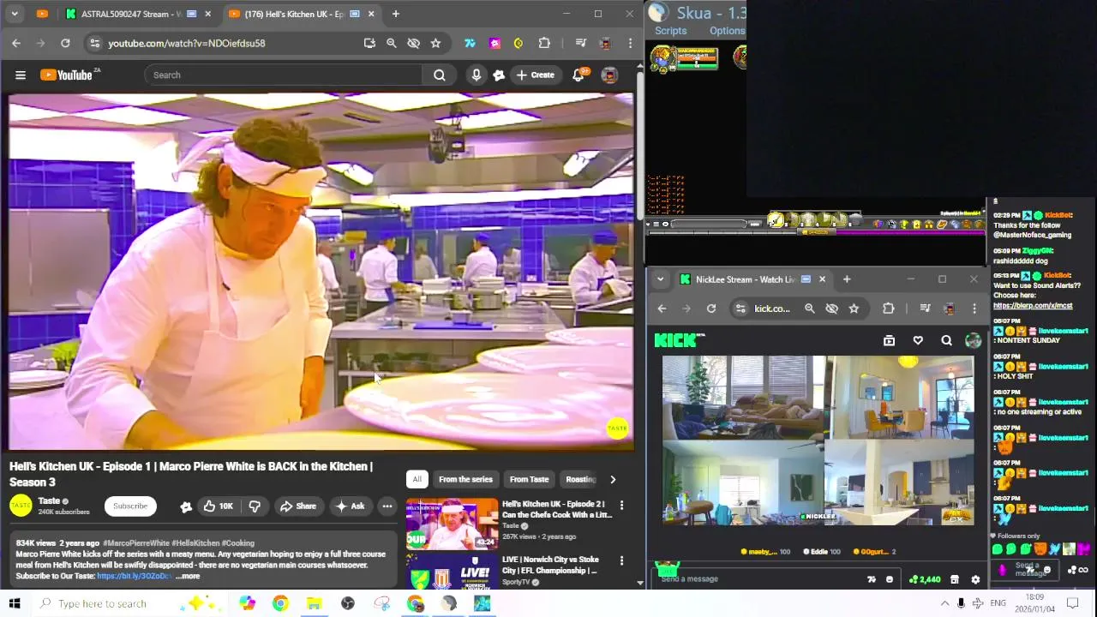Expand tab search chevron in YouTube window
1097x617 pixels.
click(x=16, y=14)
